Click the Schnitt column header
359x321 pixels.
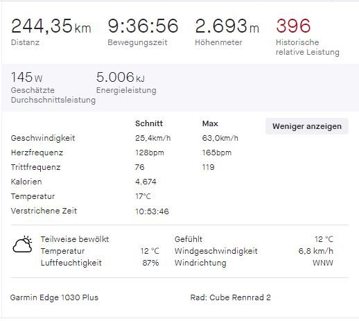pyautogui.click(x=149, y=123)
